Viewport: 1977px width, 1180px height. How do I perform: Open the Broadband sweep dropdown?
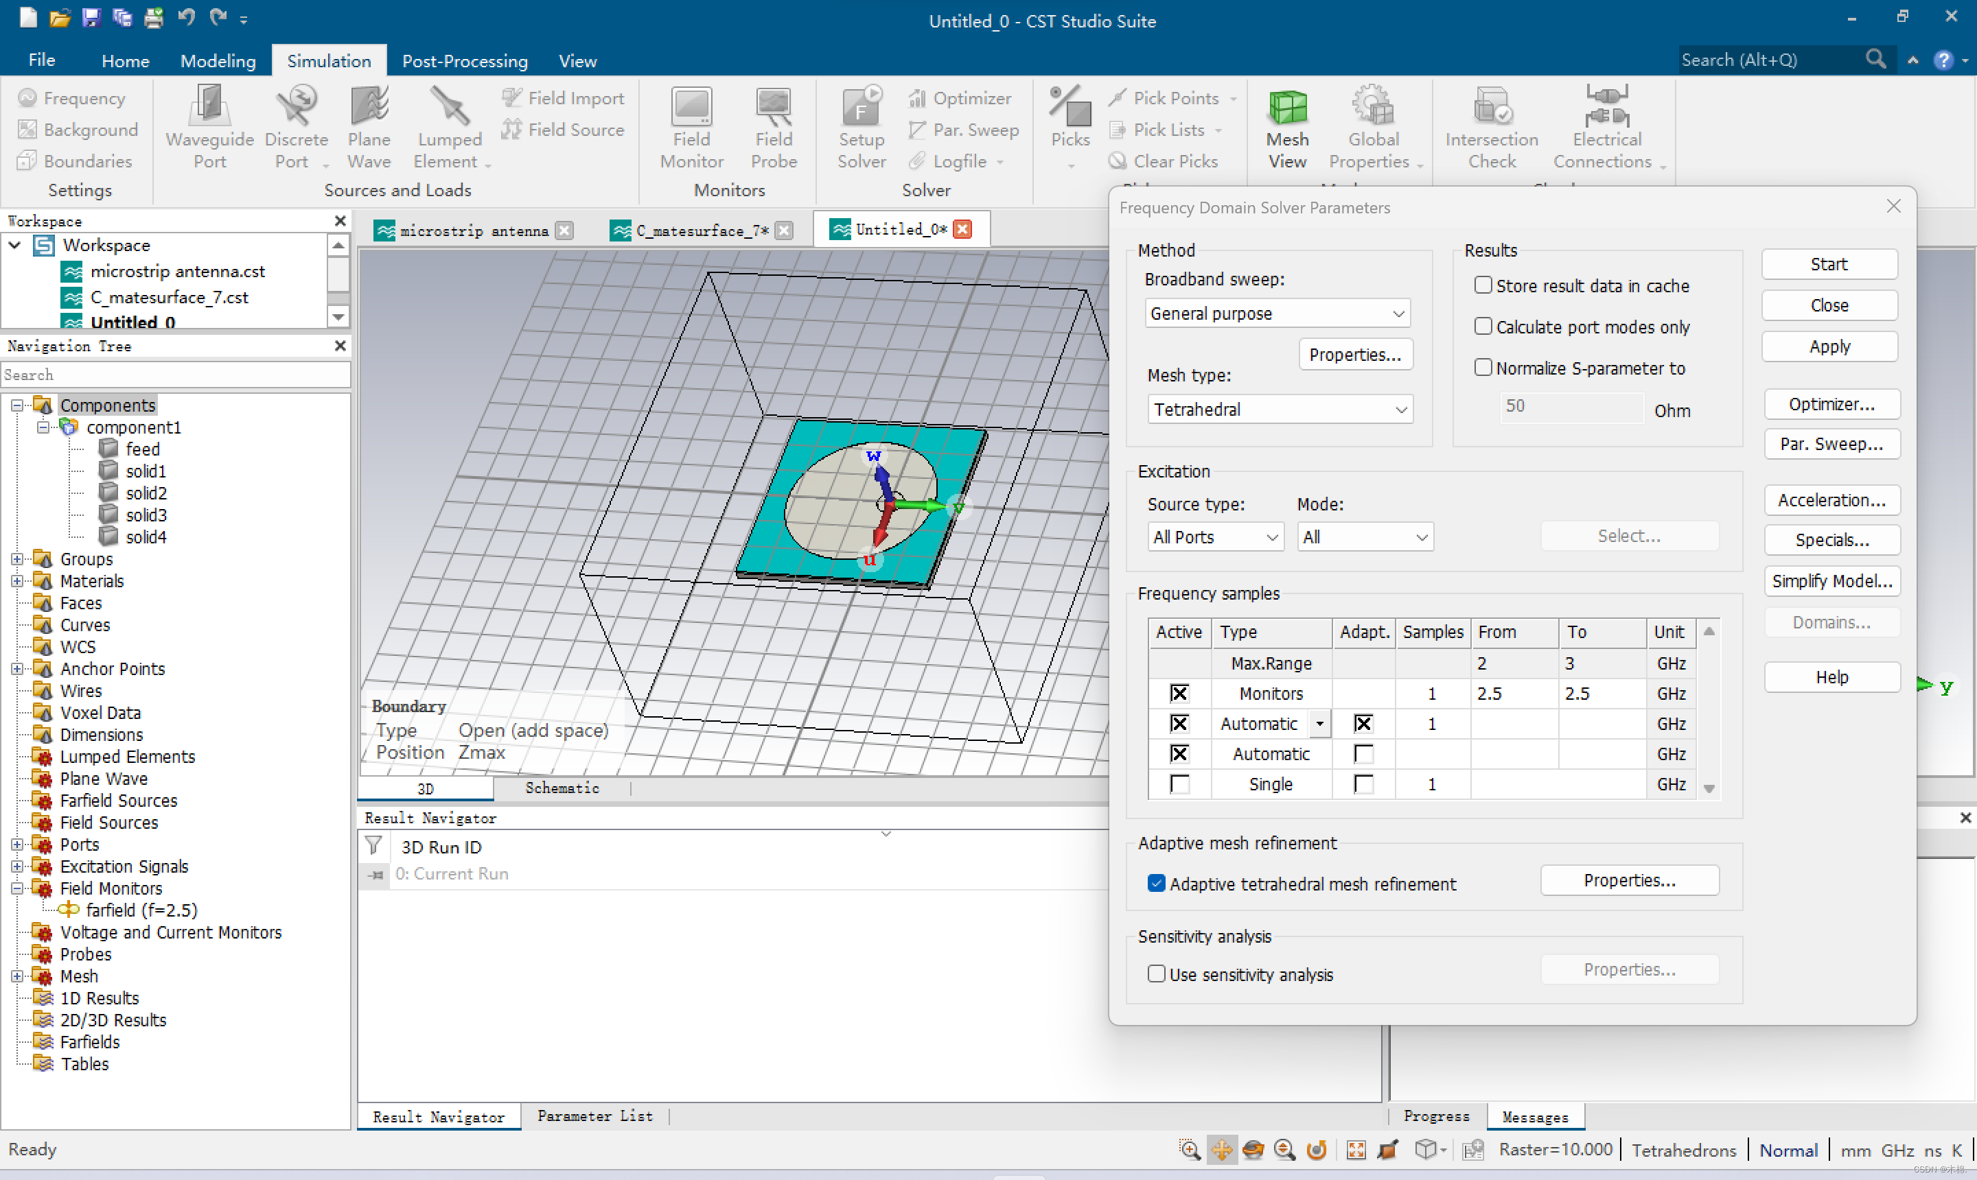(1277, 314)
